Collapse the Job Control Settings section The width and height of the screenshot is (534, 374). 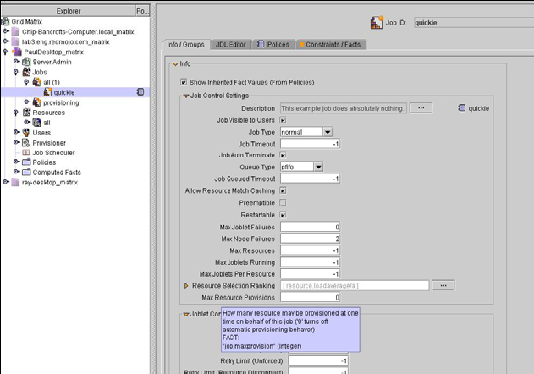tap(186, 96)
